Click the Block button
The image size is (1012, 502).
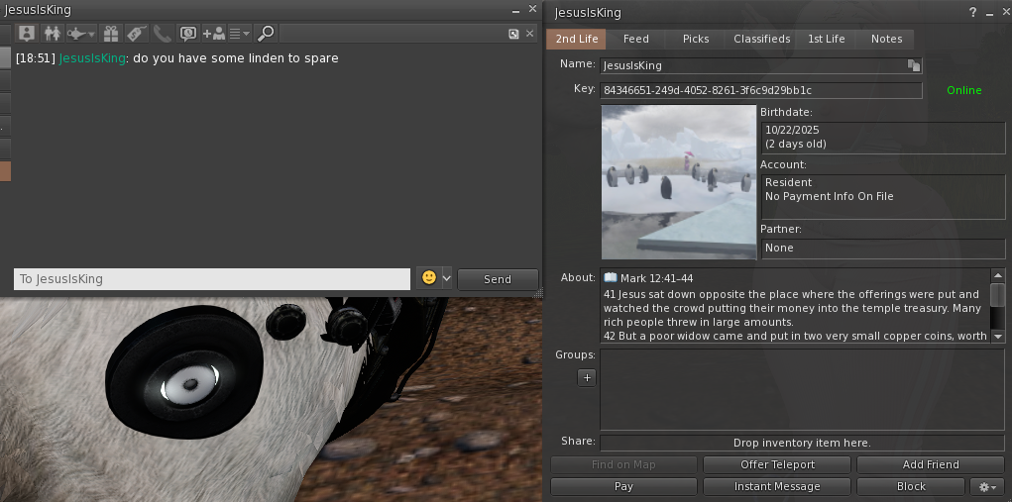pyautogui.click(x=911, y=486)
